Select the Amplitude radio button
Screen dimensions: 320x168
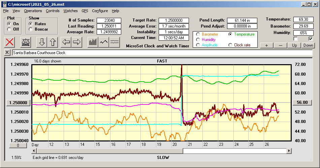pyautogui.click(x=198, y=45)
